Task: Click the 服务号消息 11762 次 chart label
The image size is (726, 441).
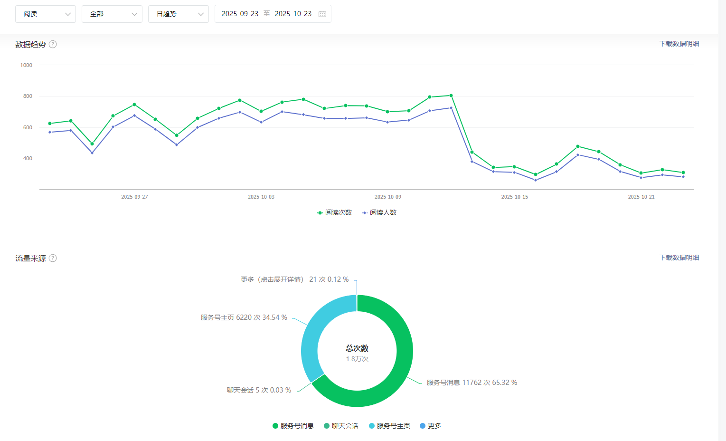Action: [x=471, y=383]
